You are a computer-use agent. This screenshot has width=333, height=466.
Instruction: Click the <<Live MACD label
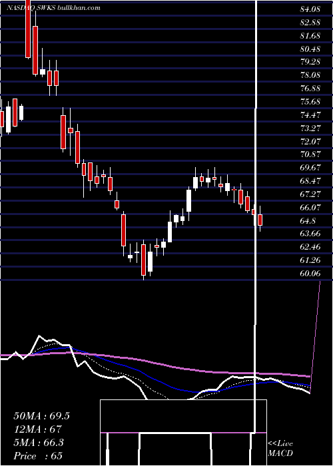280,449
